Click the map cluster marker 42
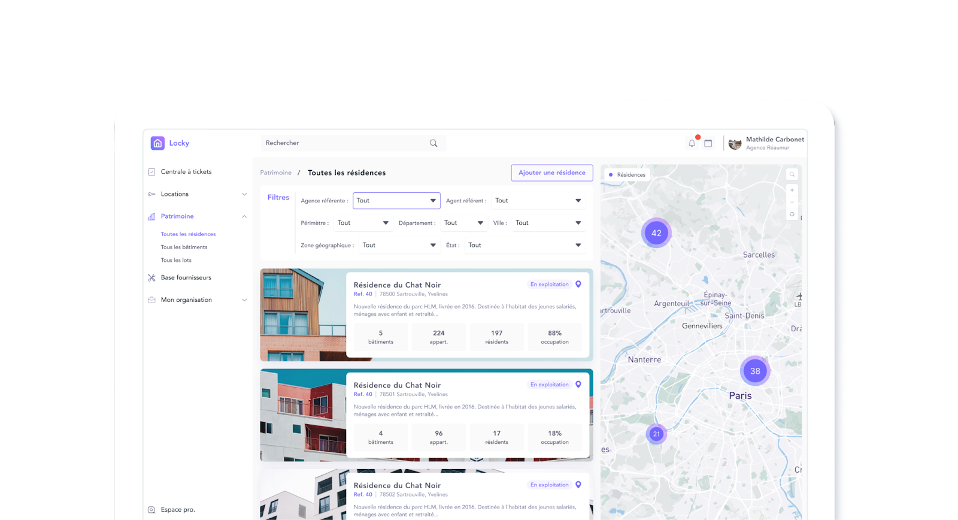Image resolution: width=958 pixels, height=520 pixels. coord(656,233)
